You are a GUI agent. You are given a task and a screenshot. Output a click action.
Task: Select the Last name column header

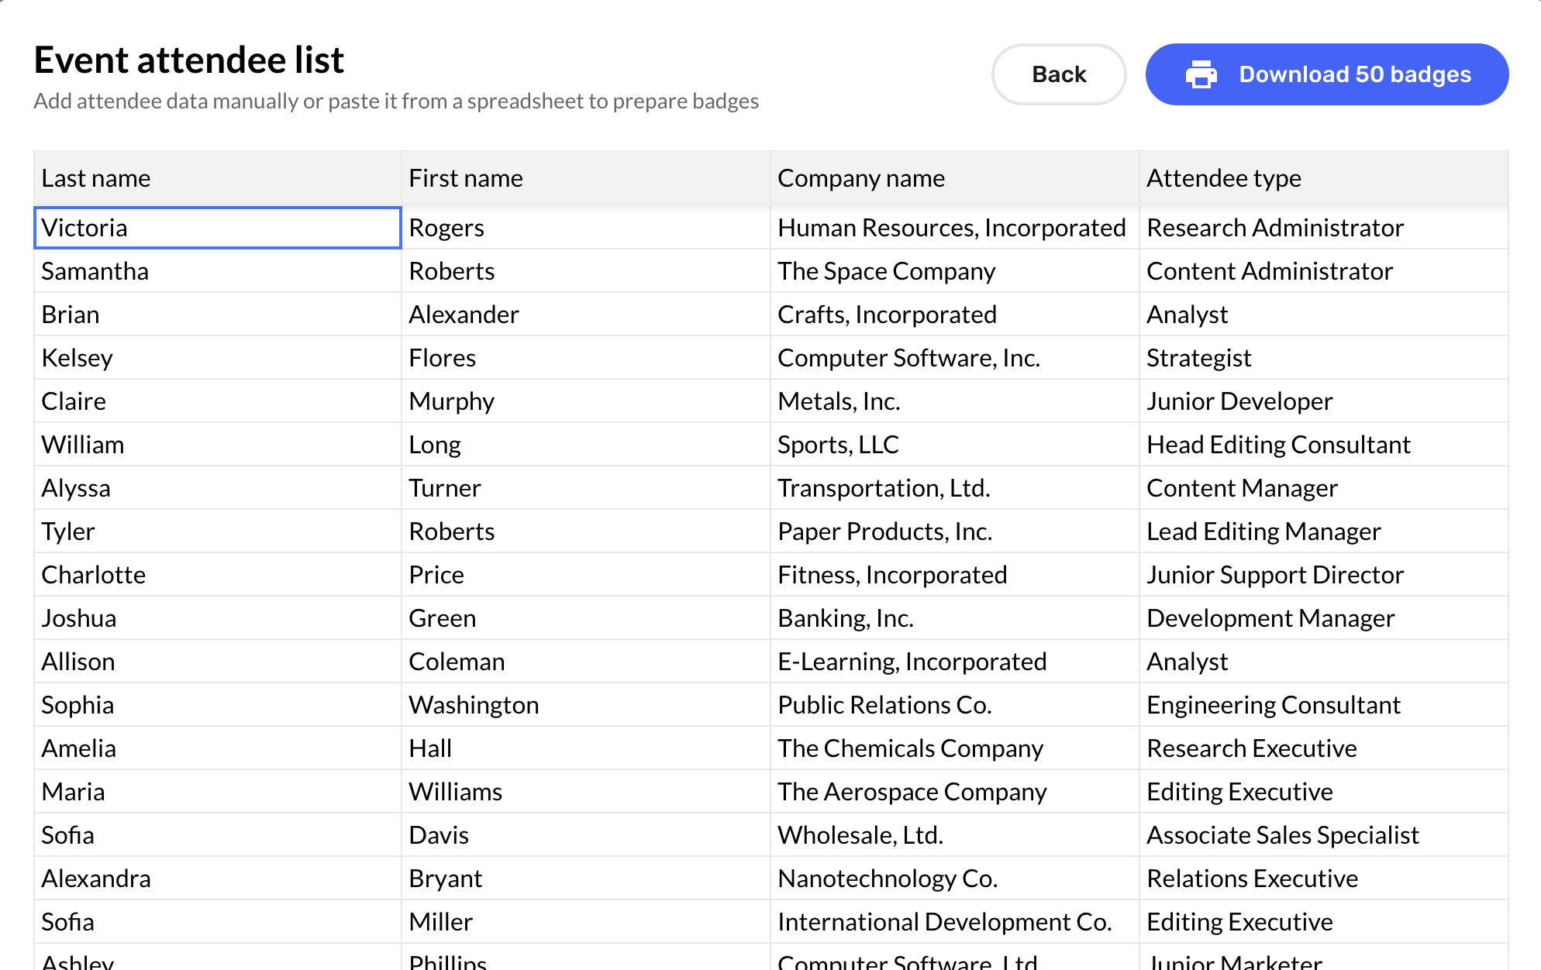coord(217,178)
